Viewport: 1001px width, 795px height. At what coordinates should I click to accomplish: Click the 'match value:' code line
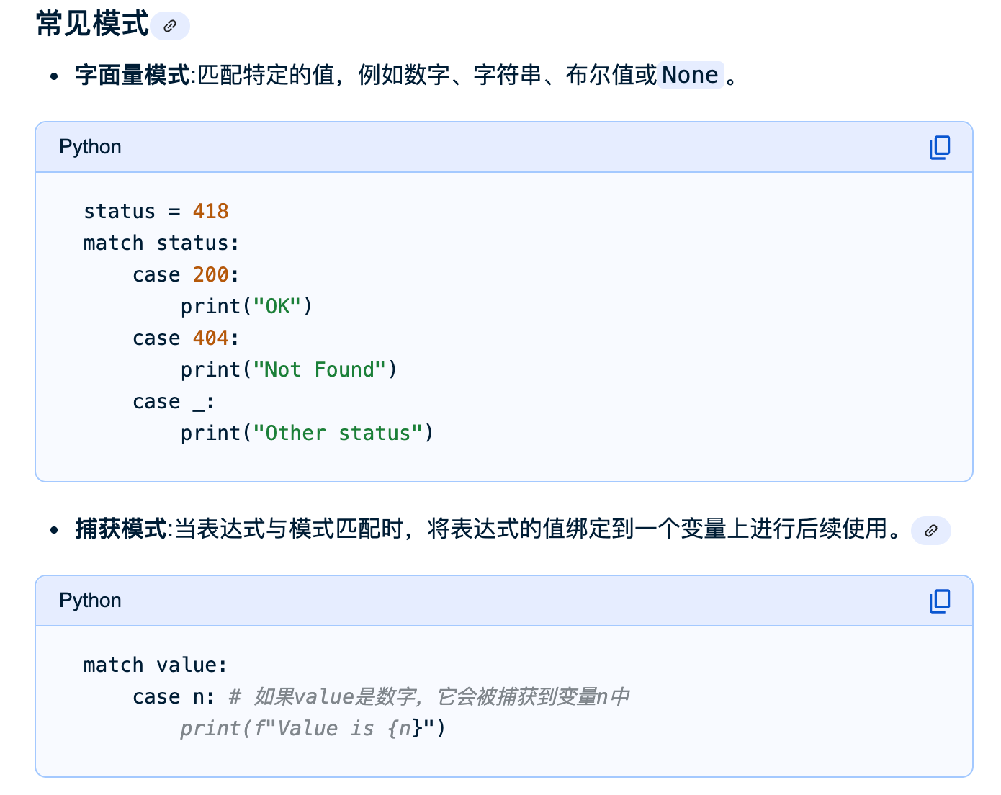[x=155, y=665]
